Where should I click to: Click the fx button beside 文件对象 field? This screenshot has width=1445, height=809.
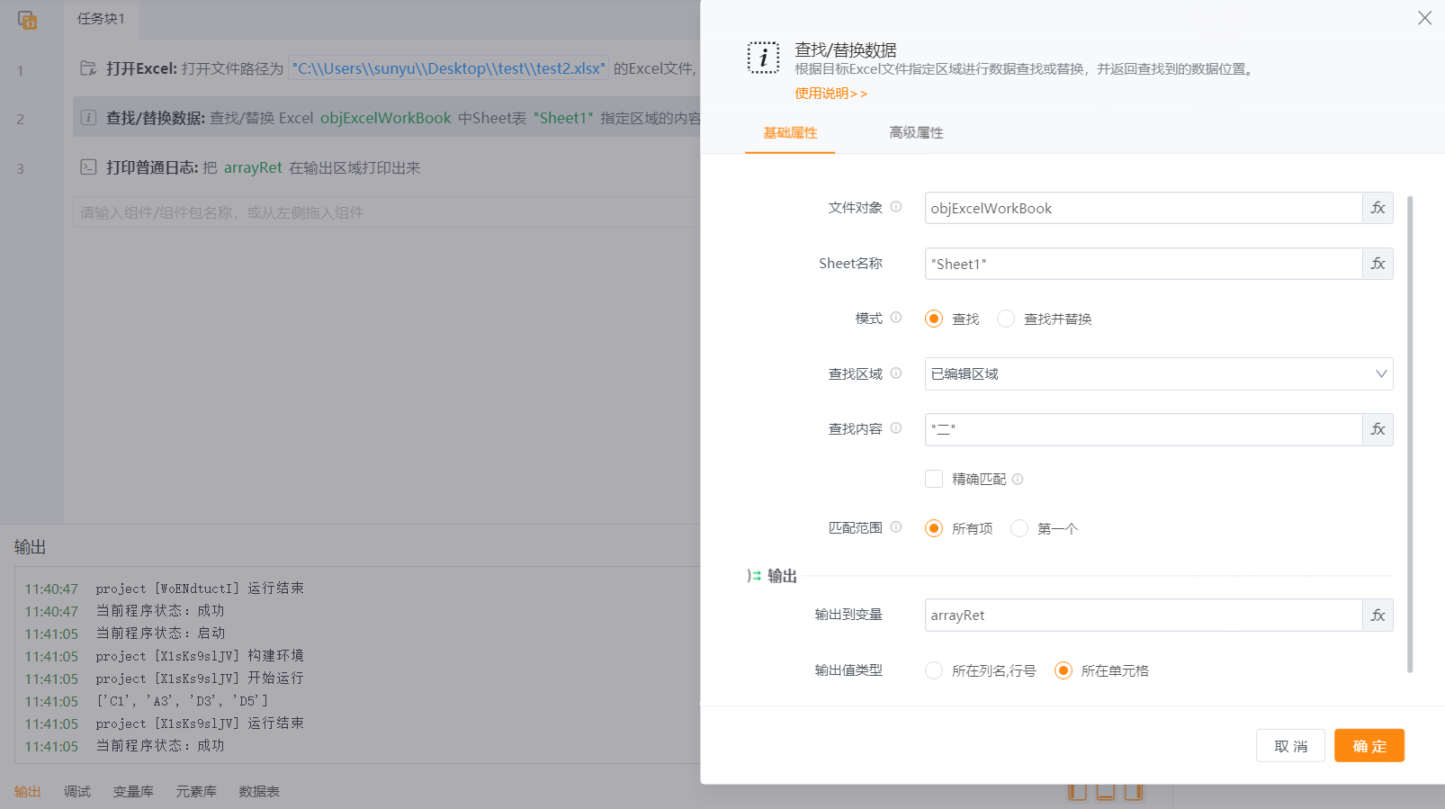point(1378,208)
